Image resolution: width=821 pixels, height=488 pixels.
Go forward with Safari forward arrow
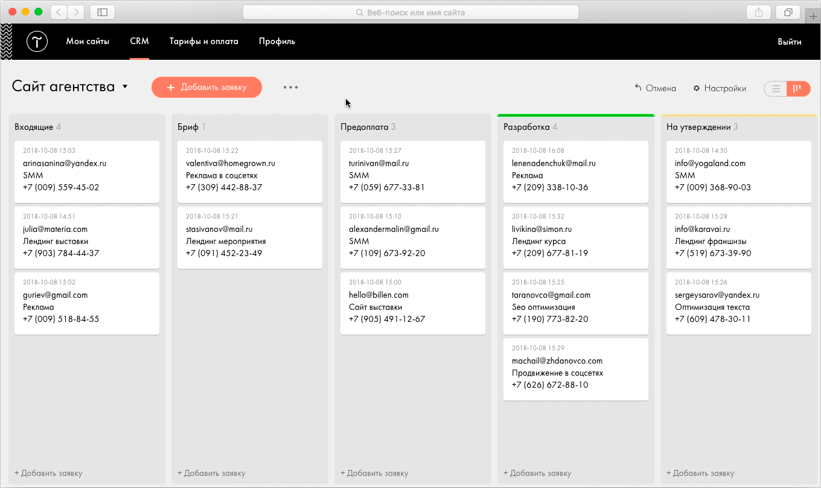(76, 12)
